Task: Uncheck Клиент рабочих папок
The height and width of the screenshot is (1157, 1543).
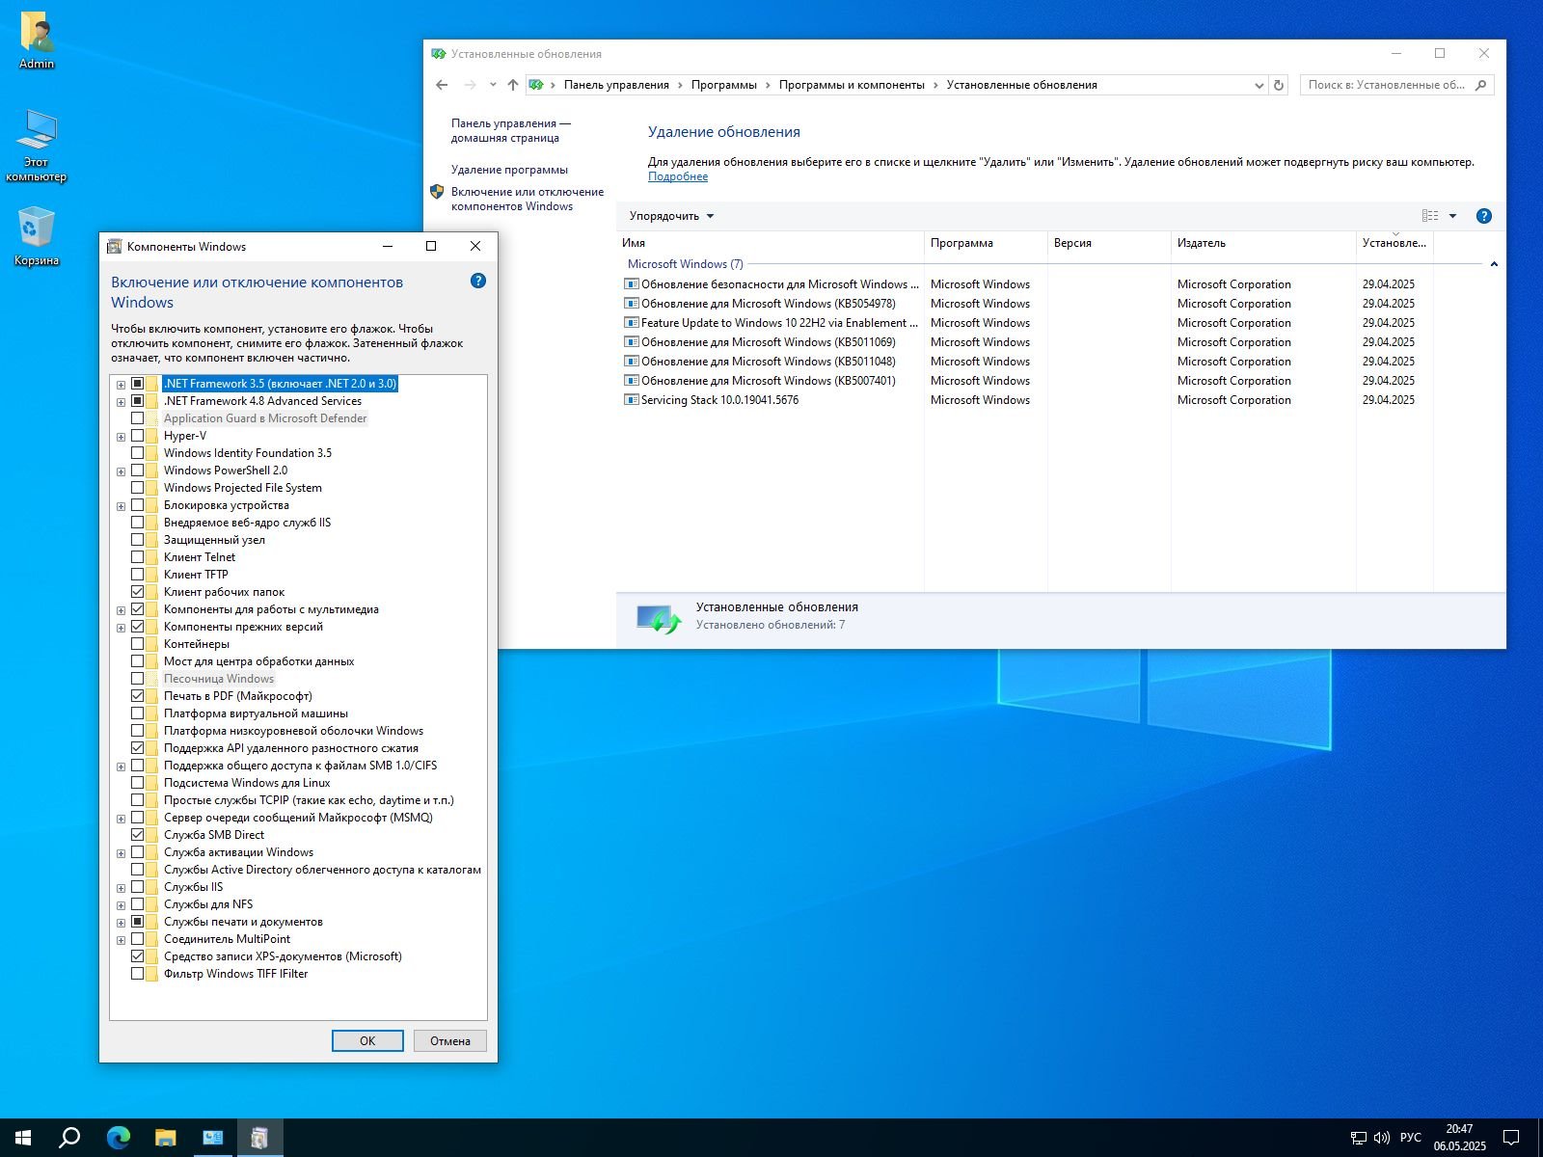Action: tap(137, 592)
